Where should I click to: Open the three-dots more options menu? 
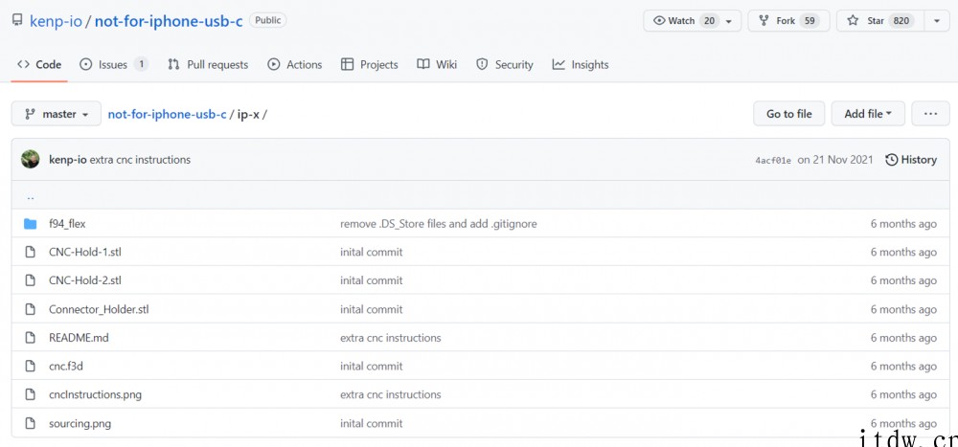click(930, 114)
